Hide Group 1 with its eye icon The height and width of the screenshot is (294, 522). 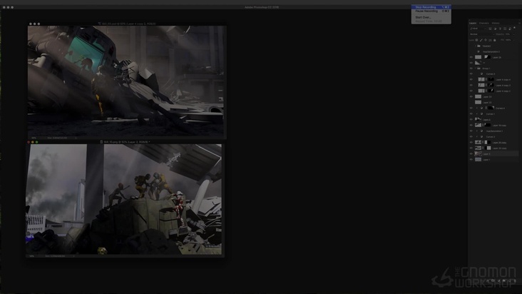click(471, 69)
